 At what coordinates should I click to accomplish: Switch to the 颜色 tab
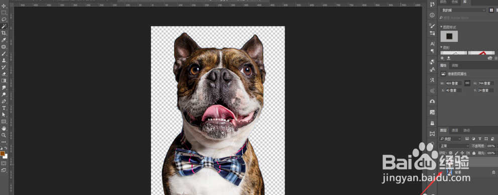click(x=443, y=2)
